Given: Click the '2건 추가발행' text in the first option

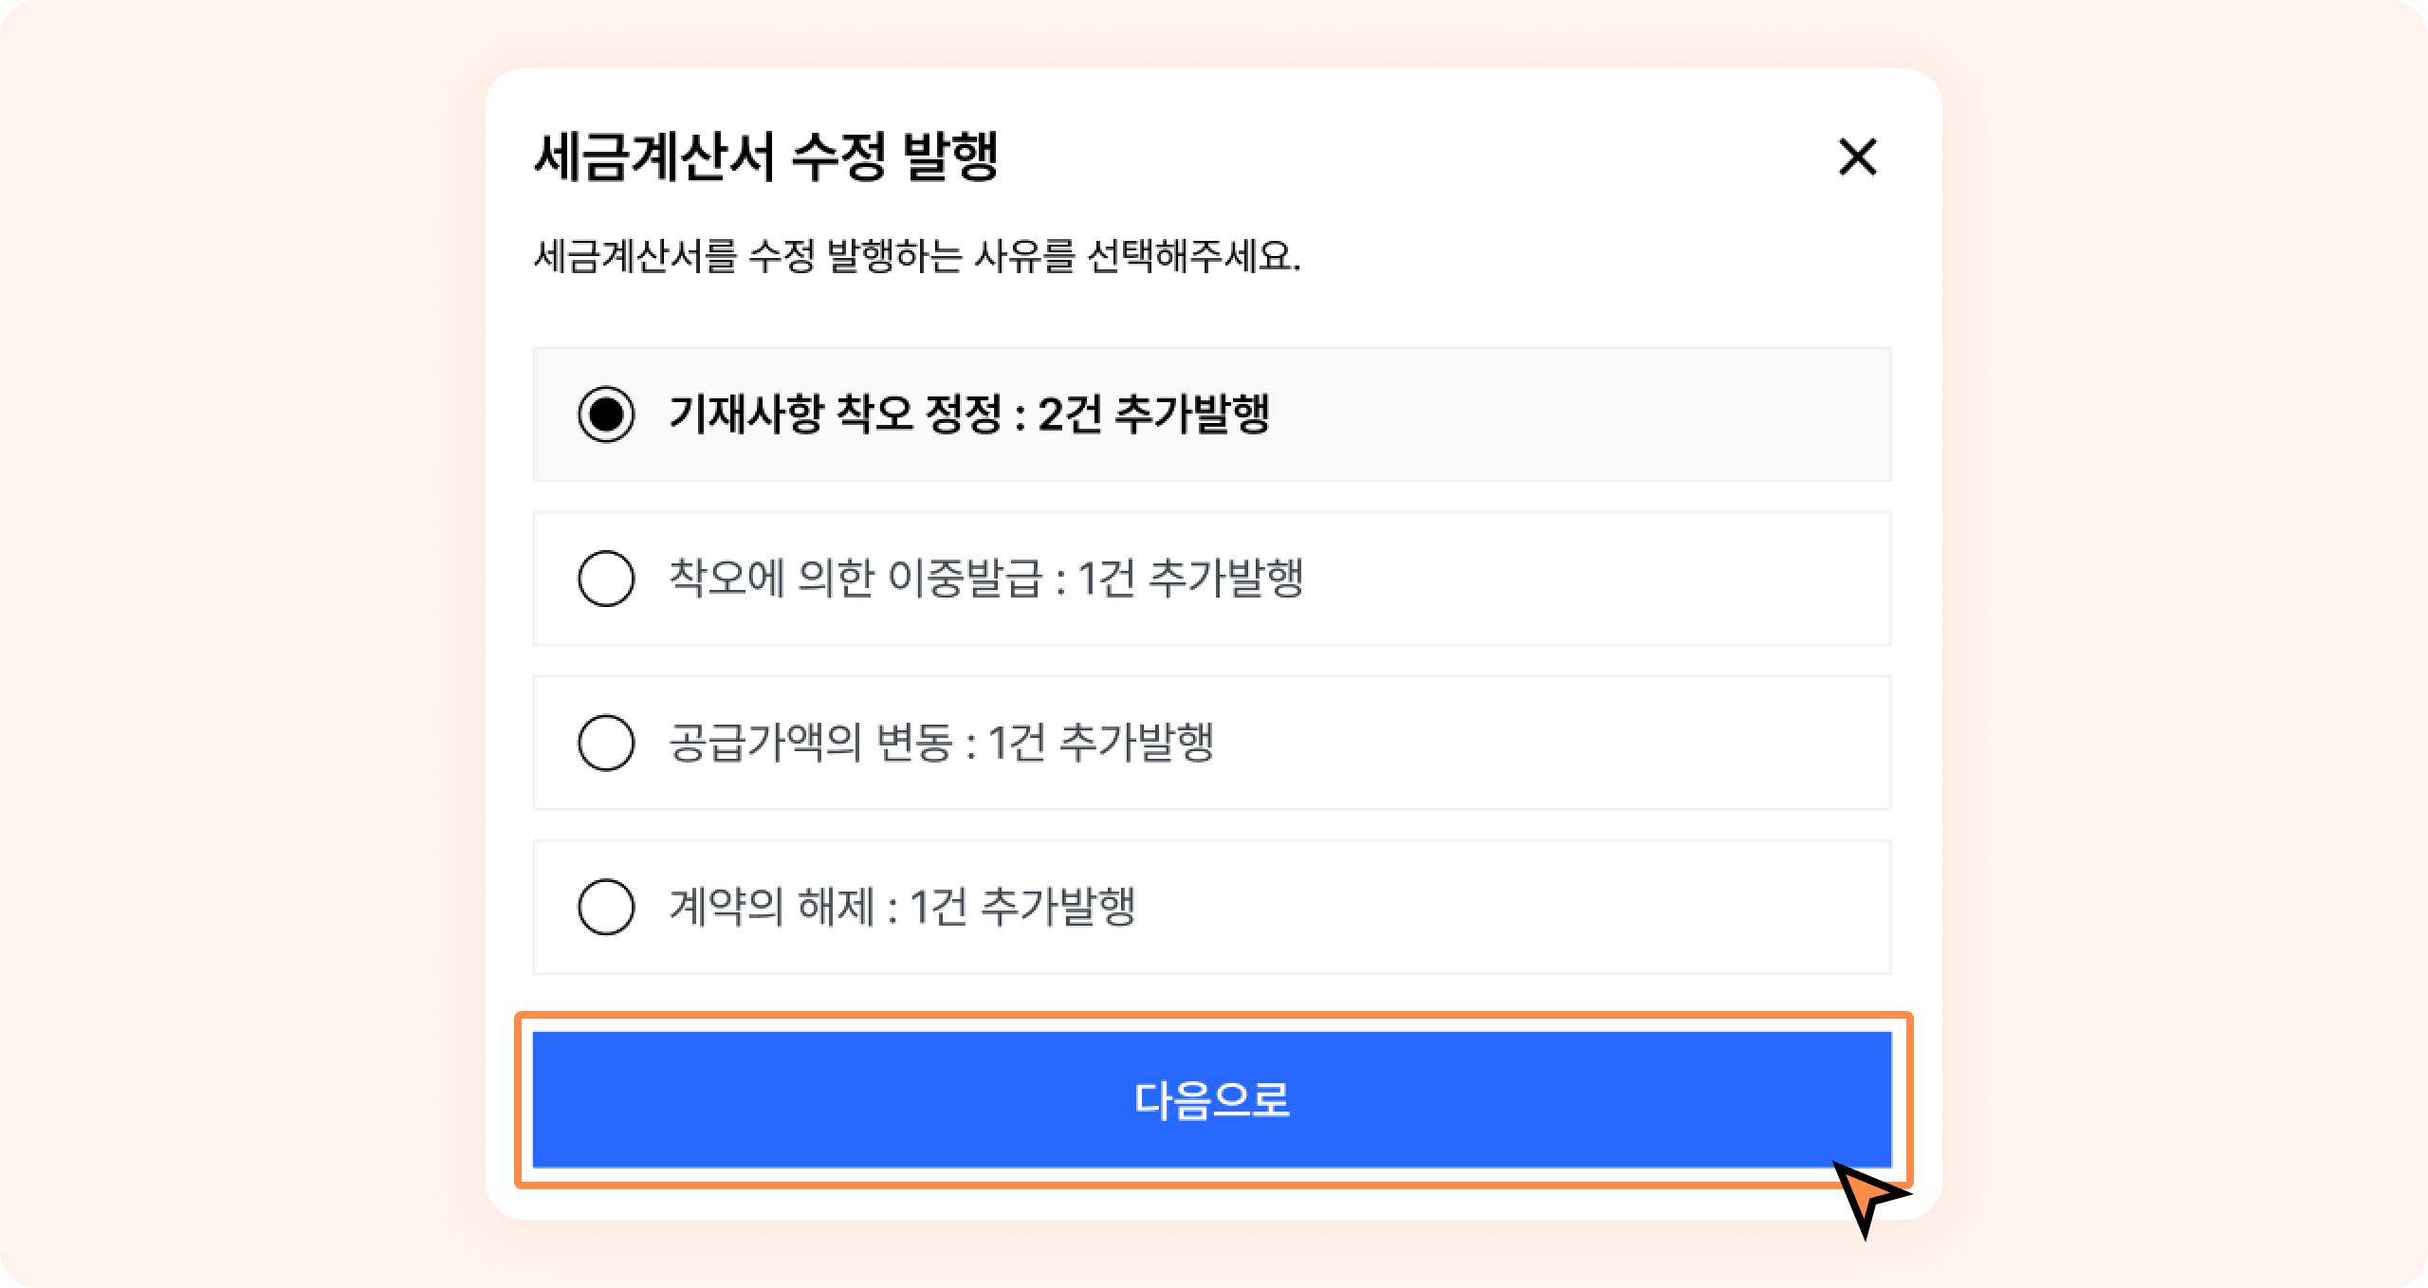Looking at the screenshot, I should click(1153, 414).
